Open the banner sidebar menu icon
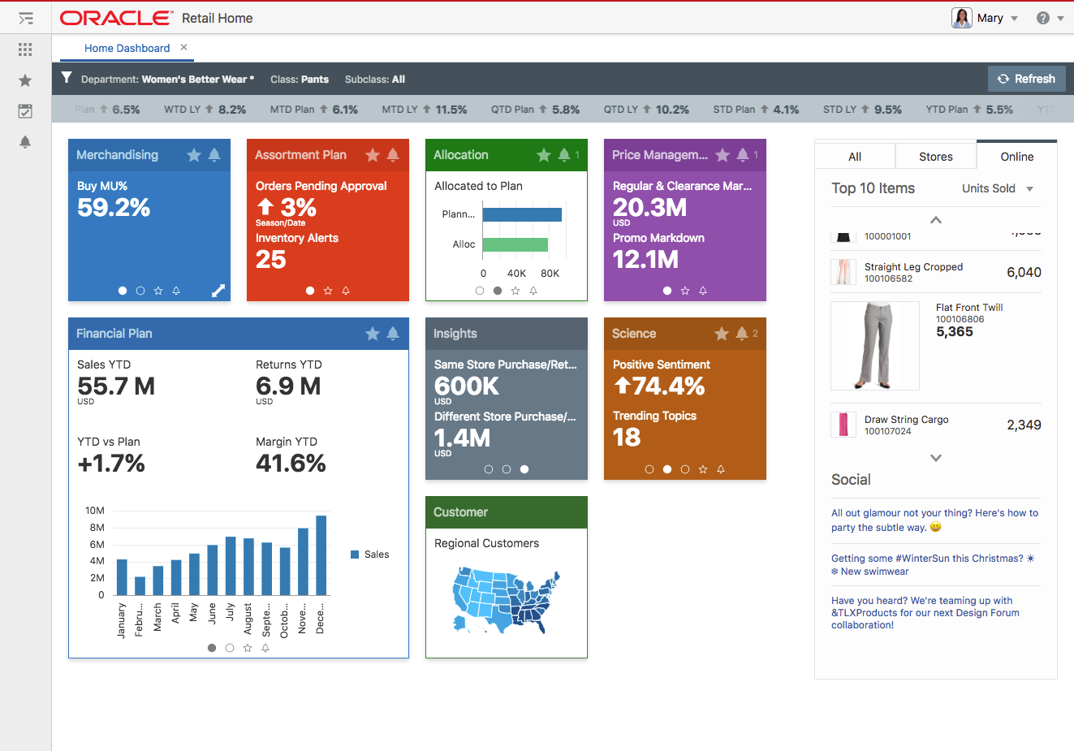 pos(25,17)
